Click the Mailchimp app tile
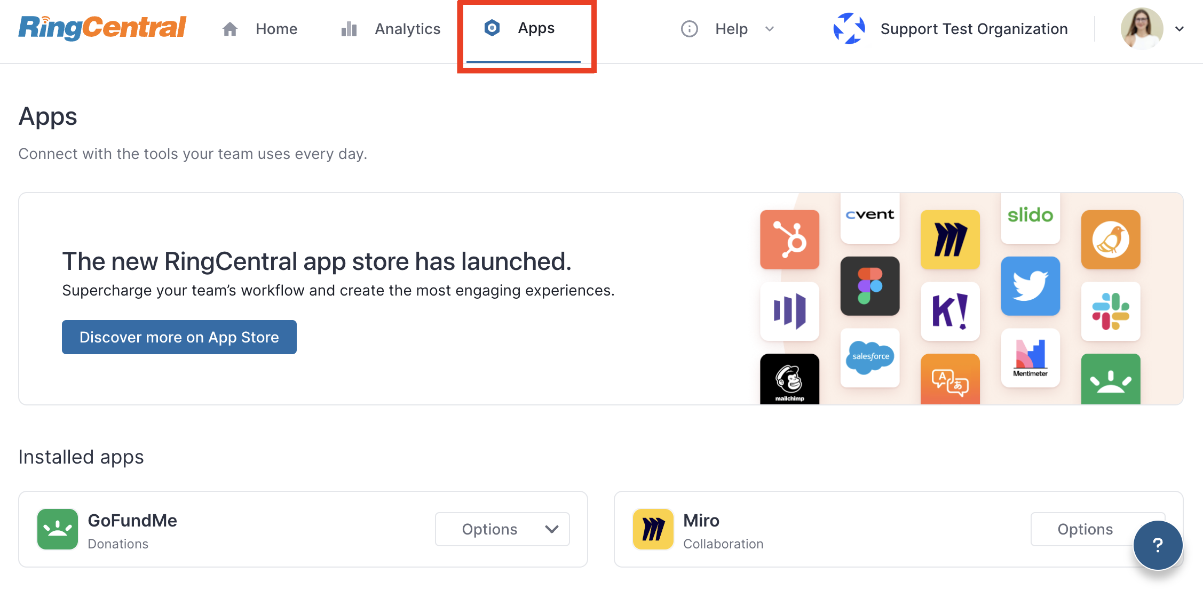The width and height of the screenshot is (1203, 590). coord(789,379)
